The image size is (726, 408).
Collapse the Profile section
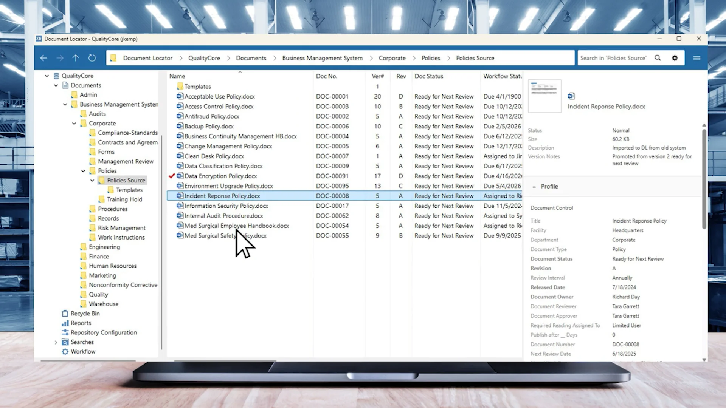(534, 186)
